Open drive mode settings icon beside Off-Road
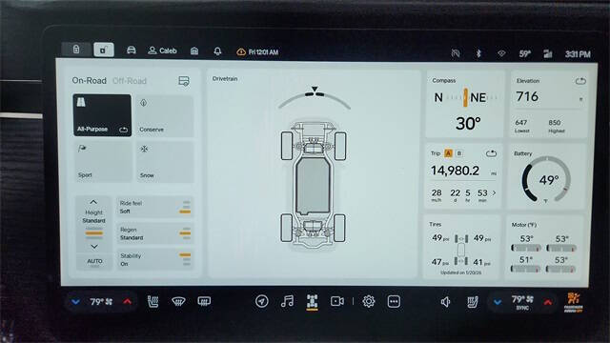This screenshot has width=610, height=343. coord(184,81)
